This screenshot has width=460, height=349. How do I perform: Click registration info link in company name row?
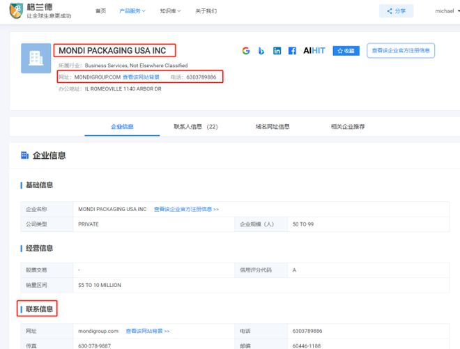tap(187, 209)
